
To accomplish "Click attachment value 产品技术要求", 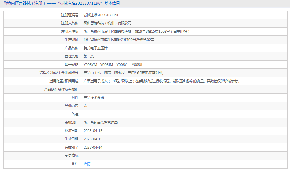I will 94,98.
